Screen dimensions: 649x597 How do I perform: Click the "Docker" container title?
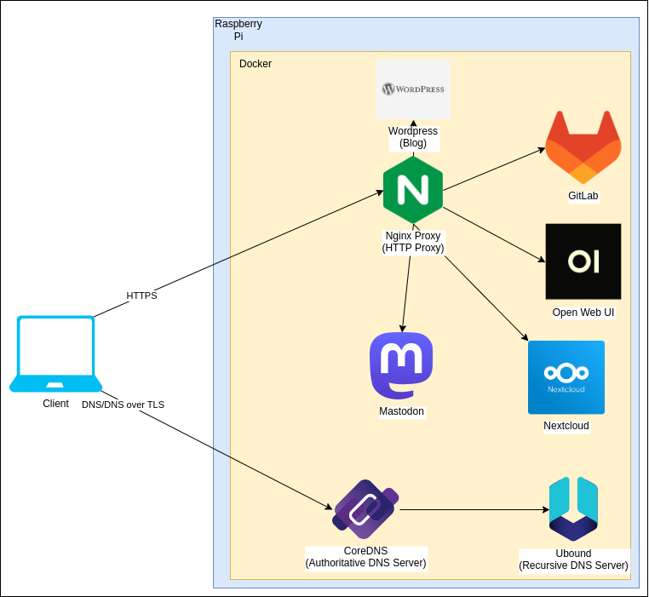click(x=256, y=64)
